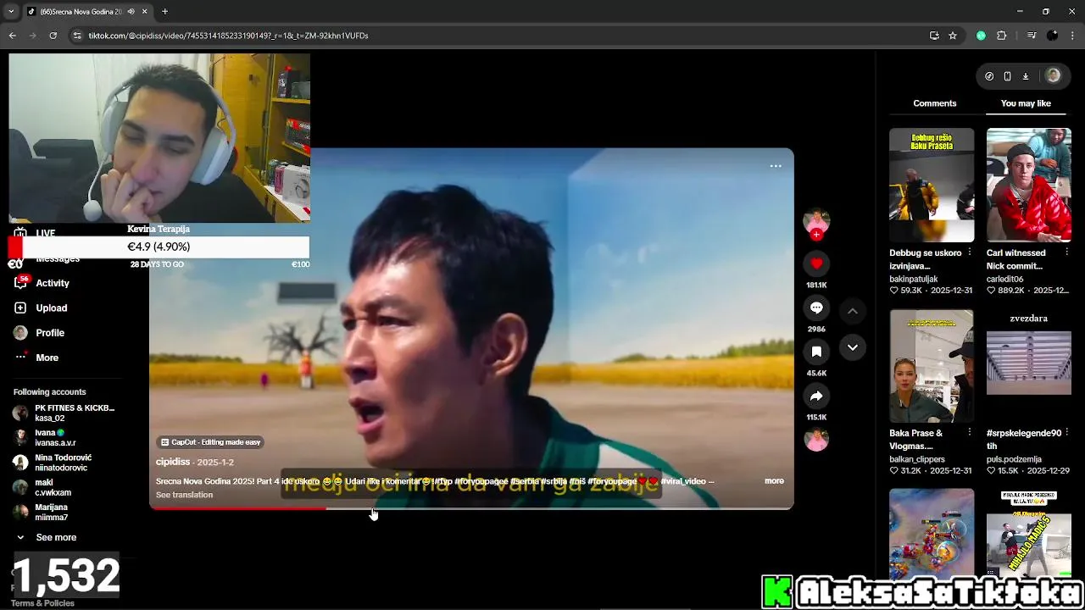Open the Debbug rešio Baku Praseta thumbnail
Image resolution: width=1085 pixels, height=610 pixels.
pos(932,185)
